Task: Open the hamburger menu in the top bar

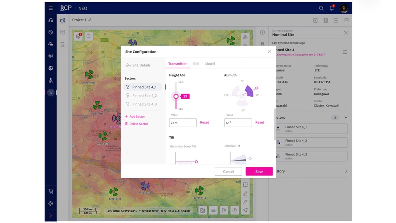Action: [51, 8]
